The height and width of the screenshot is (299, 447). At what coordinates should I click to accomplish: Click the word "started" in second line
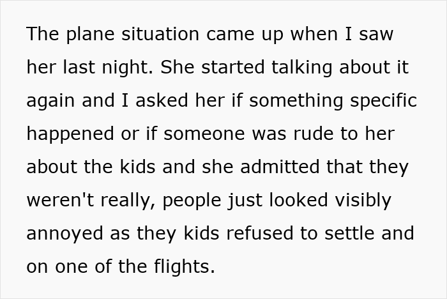[x=232, y=67]
